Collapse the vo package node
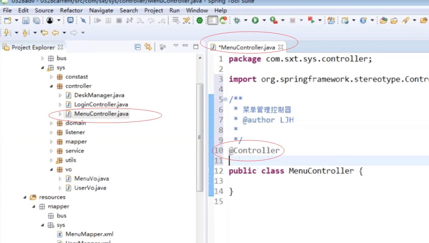This screenshot has width=429, height=243. pyautogui.click(x=52, y=170)
